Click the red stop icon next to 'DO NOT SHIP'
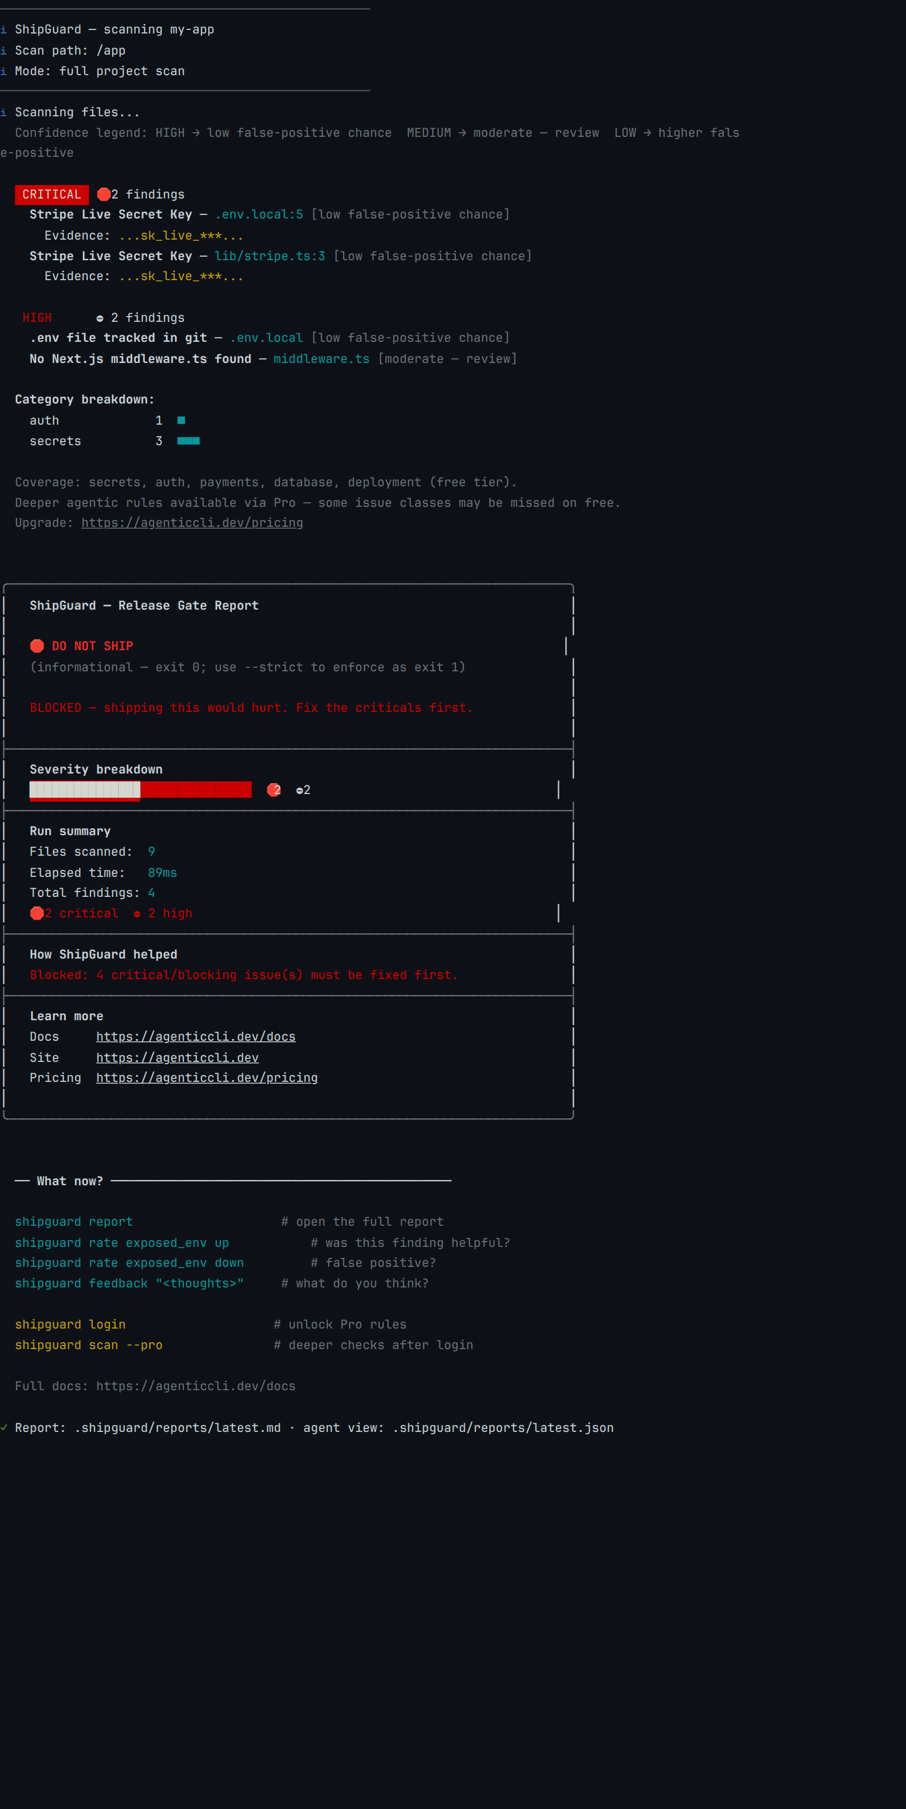This screenshot has height=1809, width=906. (x=37, y=646)
